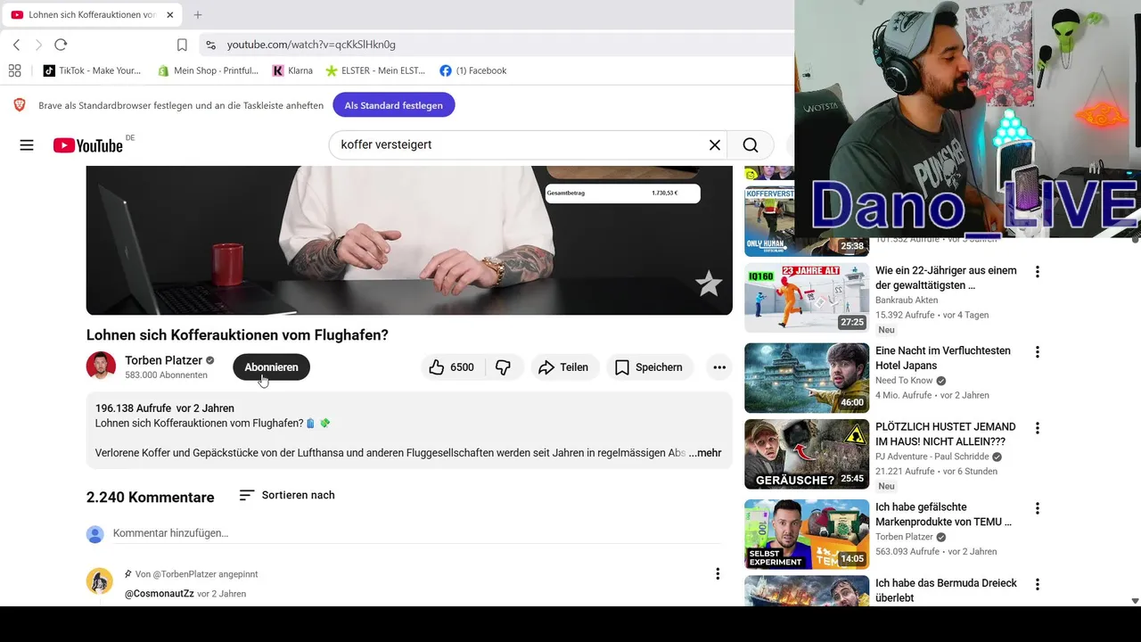
Task: Click Als Standard festlegen button
Action: (x=394, y=105)
